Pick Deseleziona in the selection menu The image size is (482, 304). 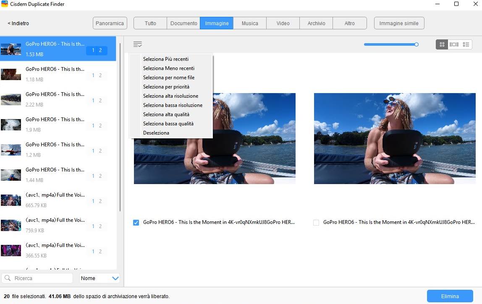[x=156, y=133]
